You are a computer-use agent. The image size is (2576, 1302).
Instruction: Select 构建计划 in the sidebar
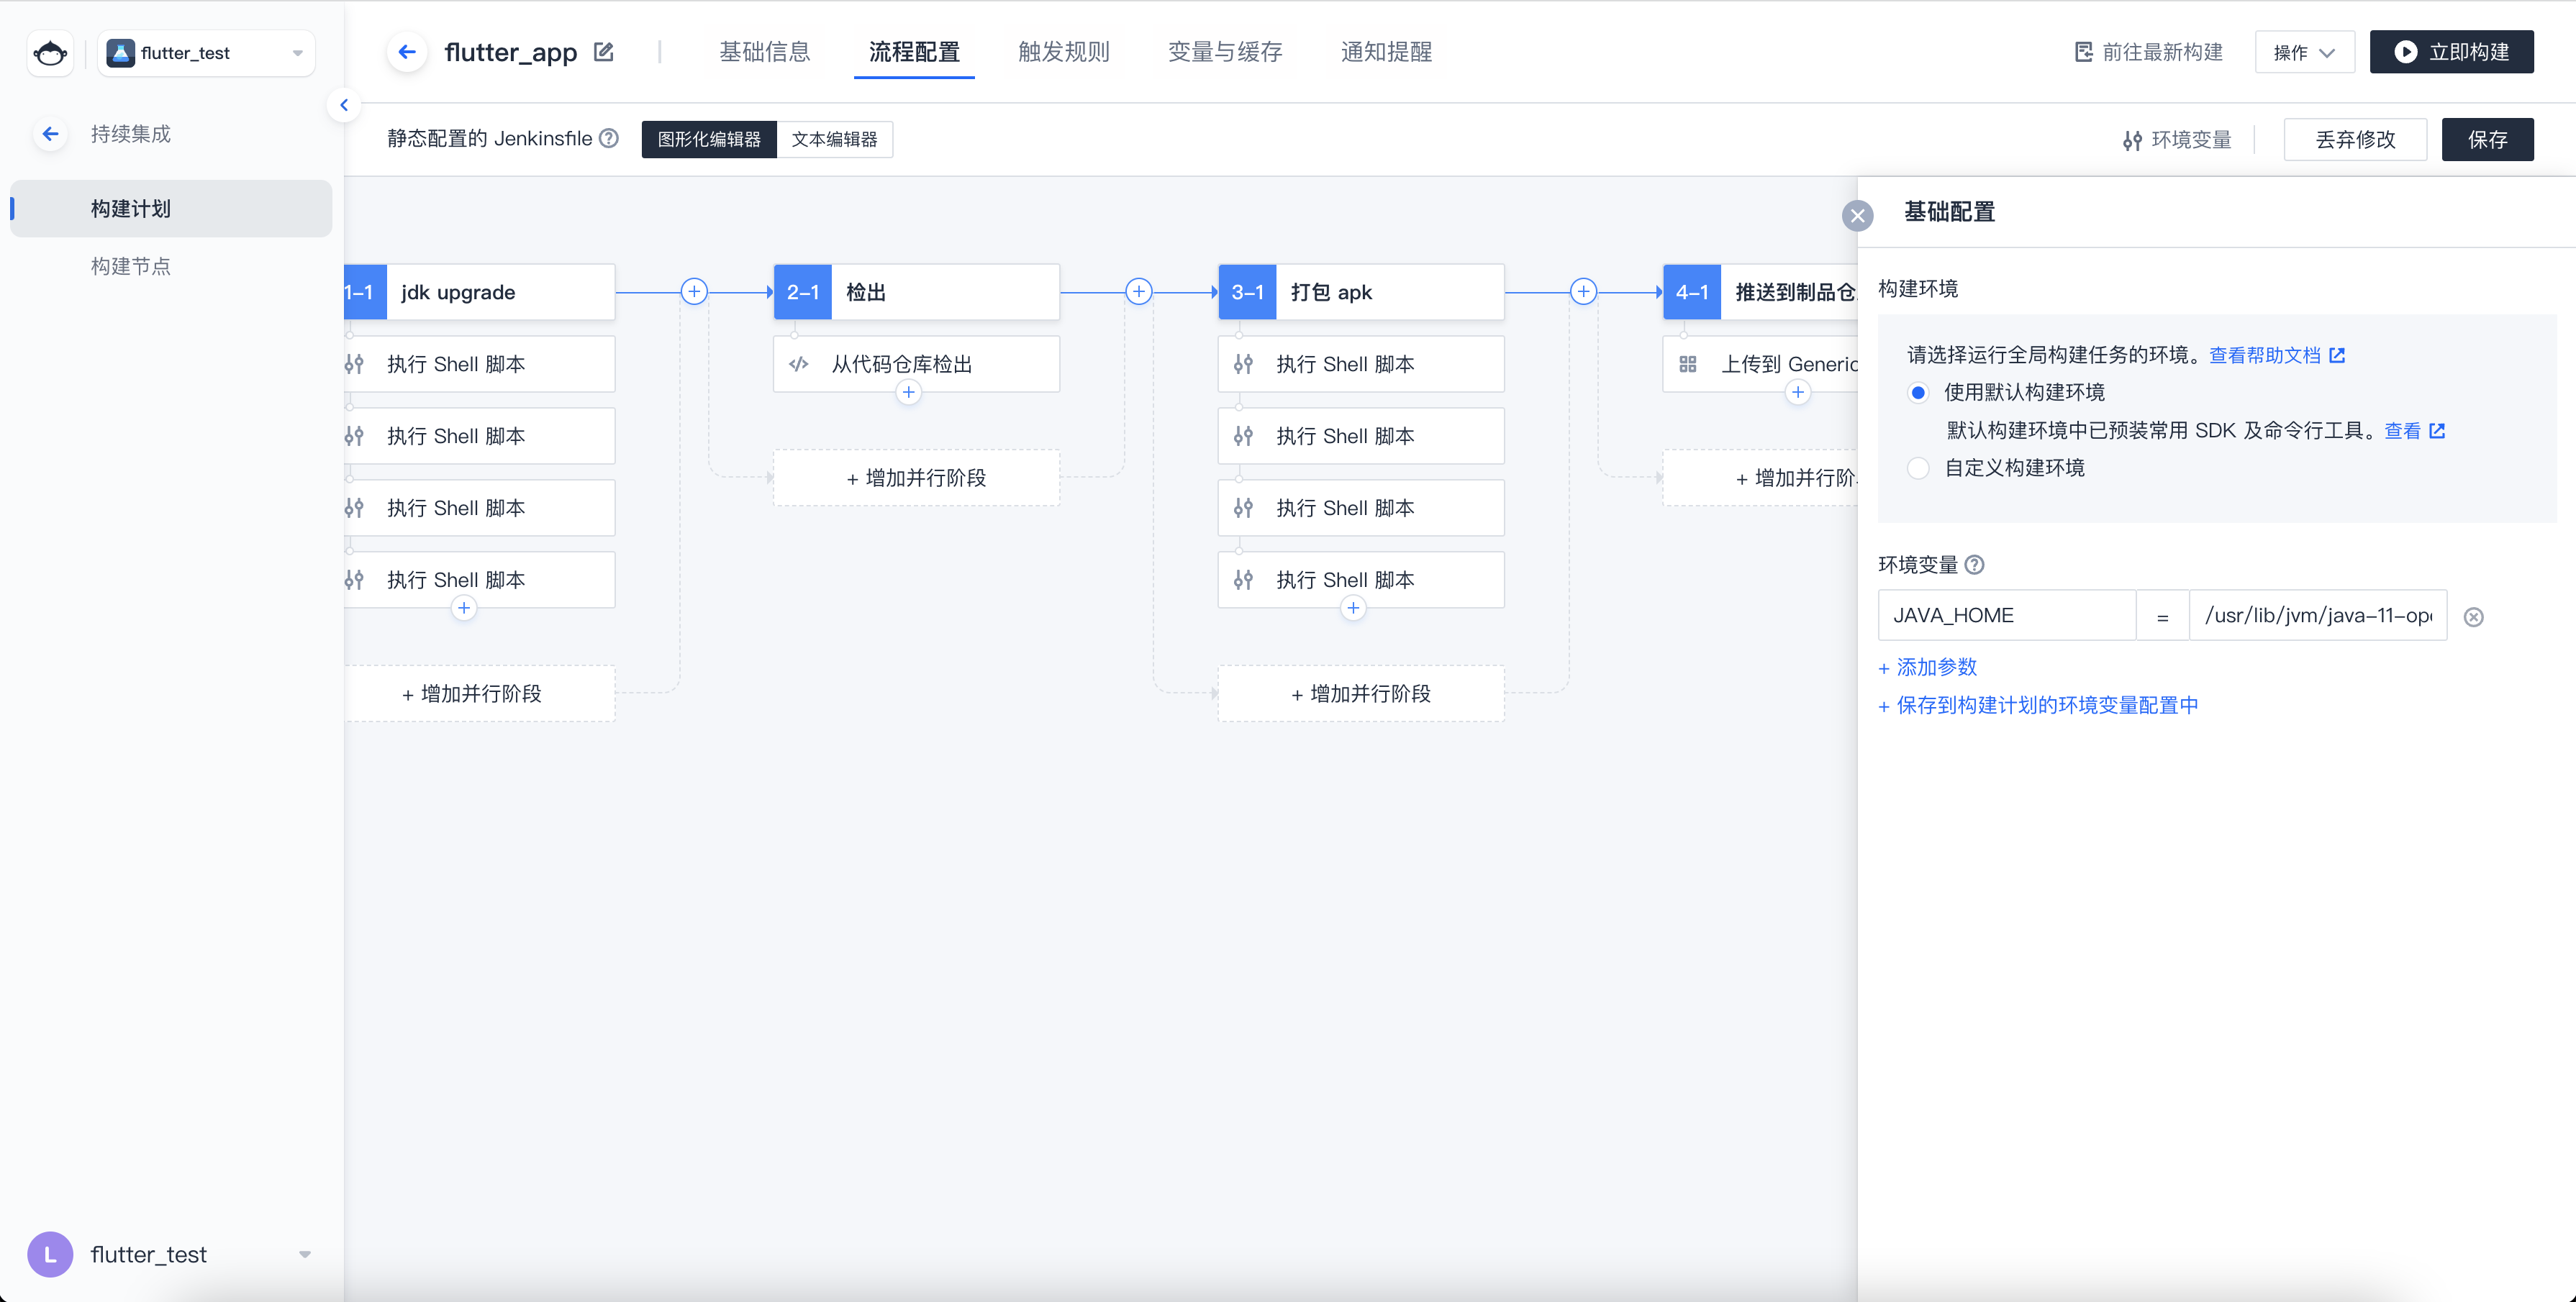pos(171,208)
